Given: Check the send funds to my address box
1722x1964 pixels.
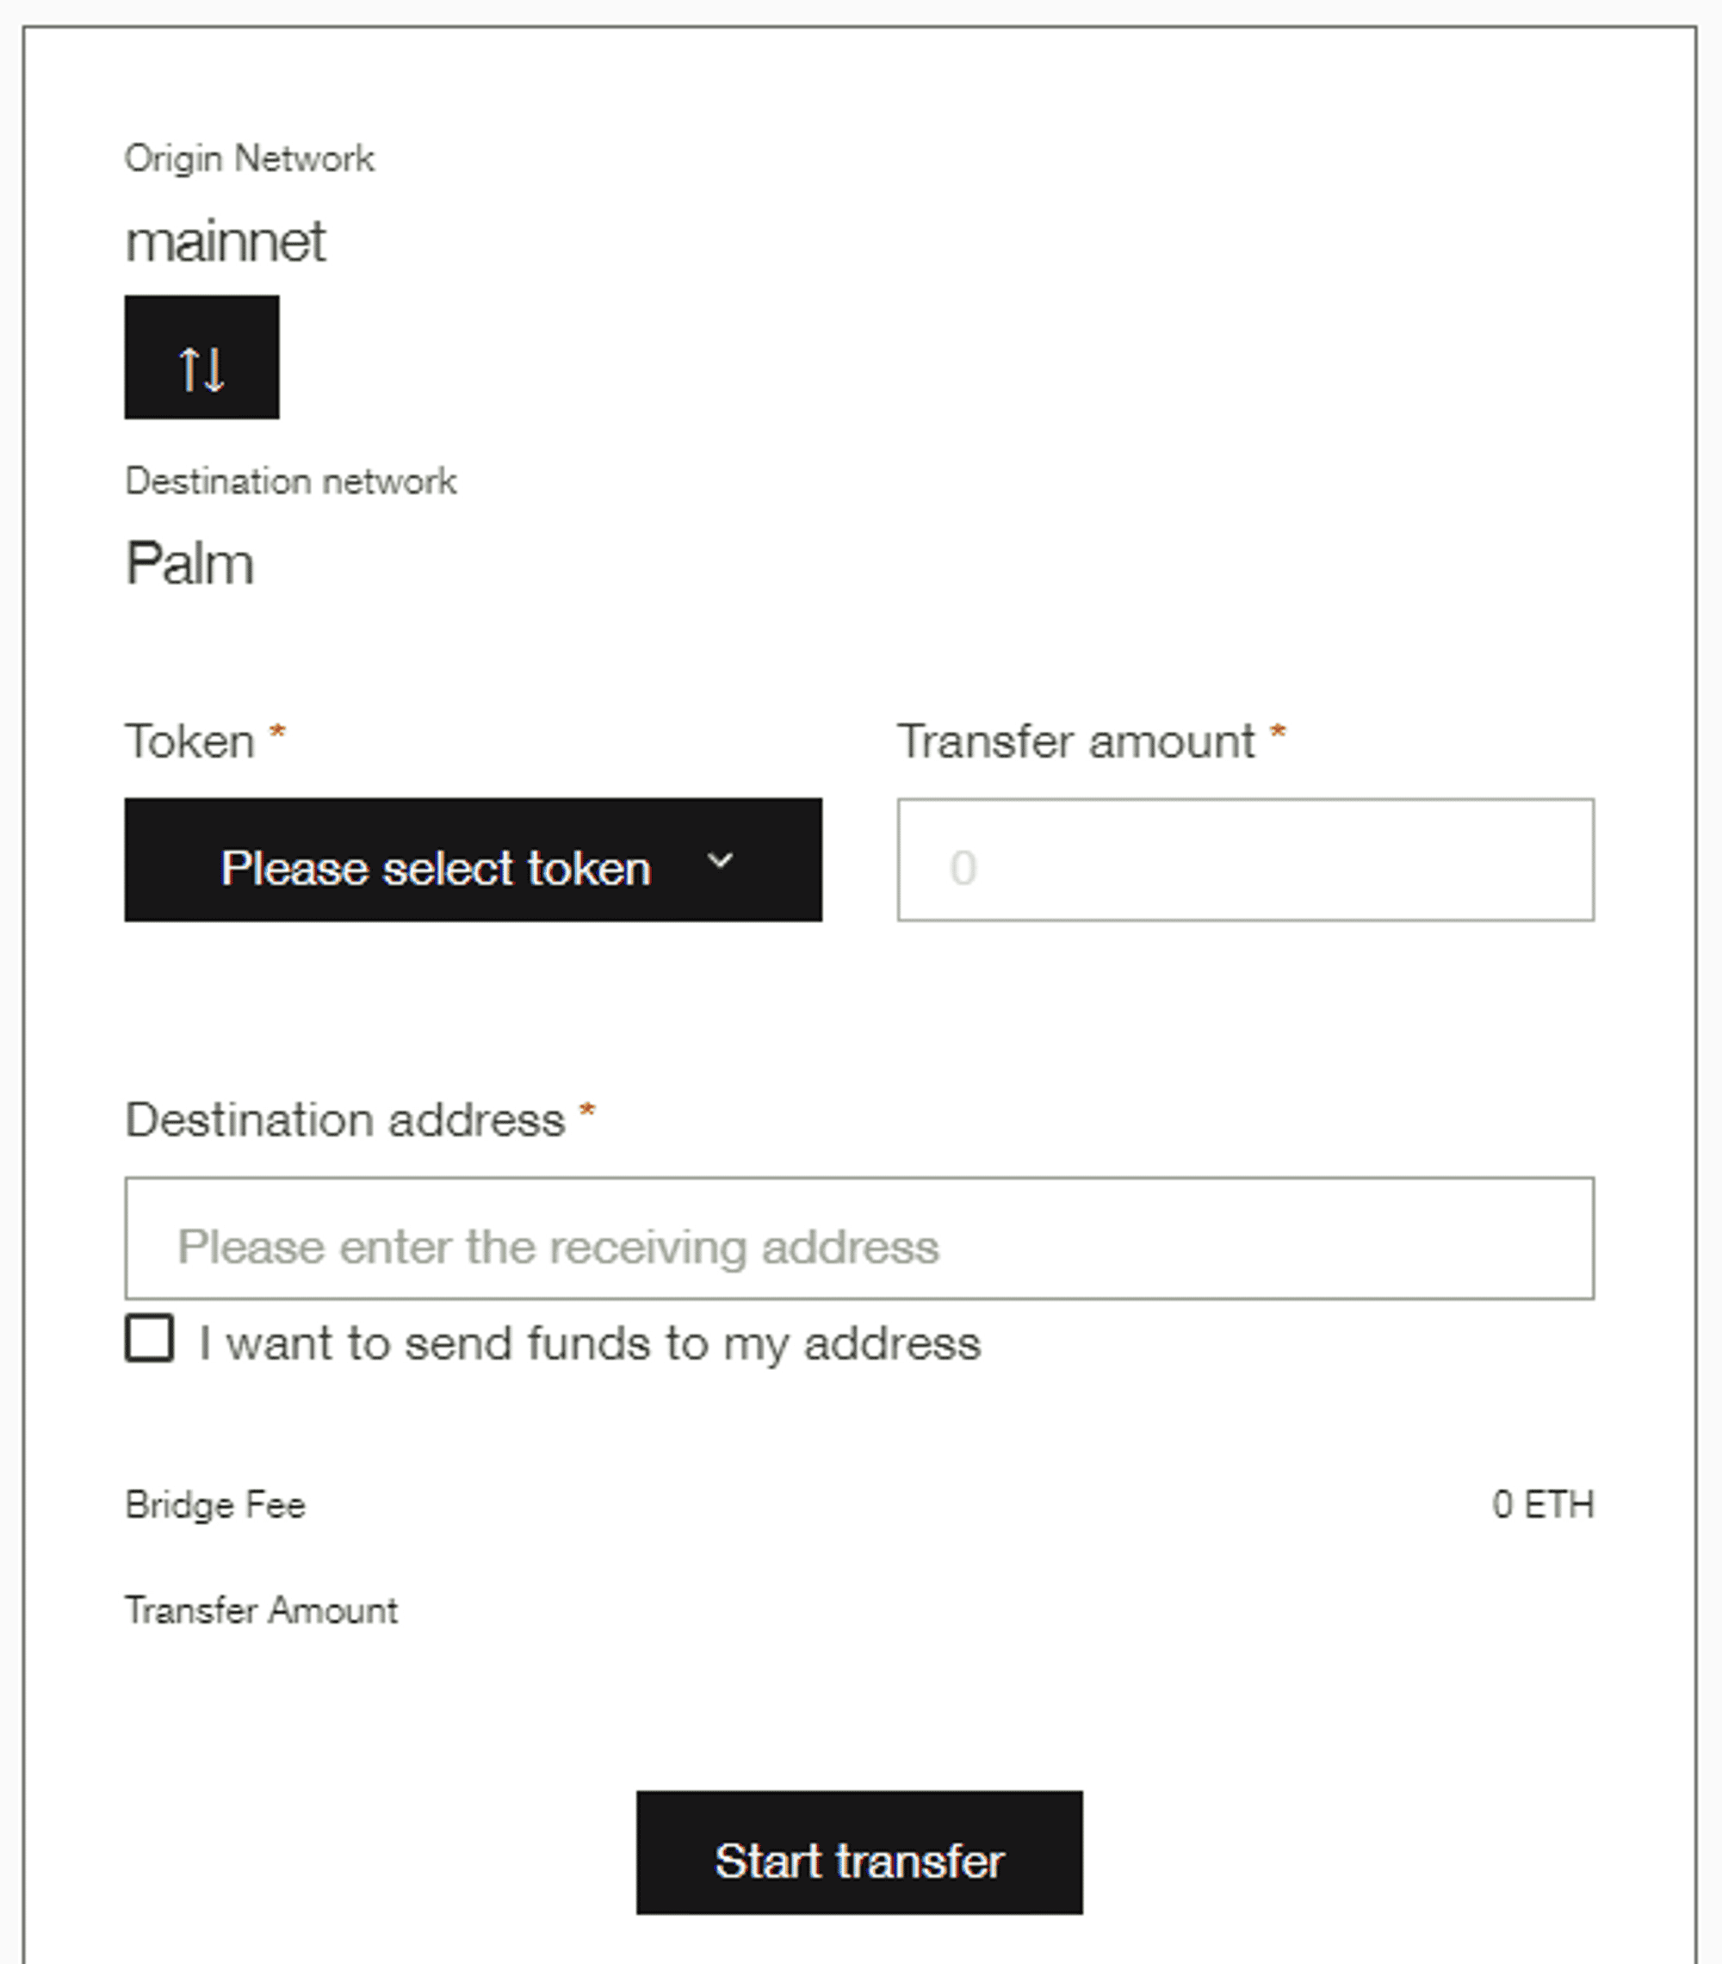Looking at the screenshot, I should click(150, 1339).
